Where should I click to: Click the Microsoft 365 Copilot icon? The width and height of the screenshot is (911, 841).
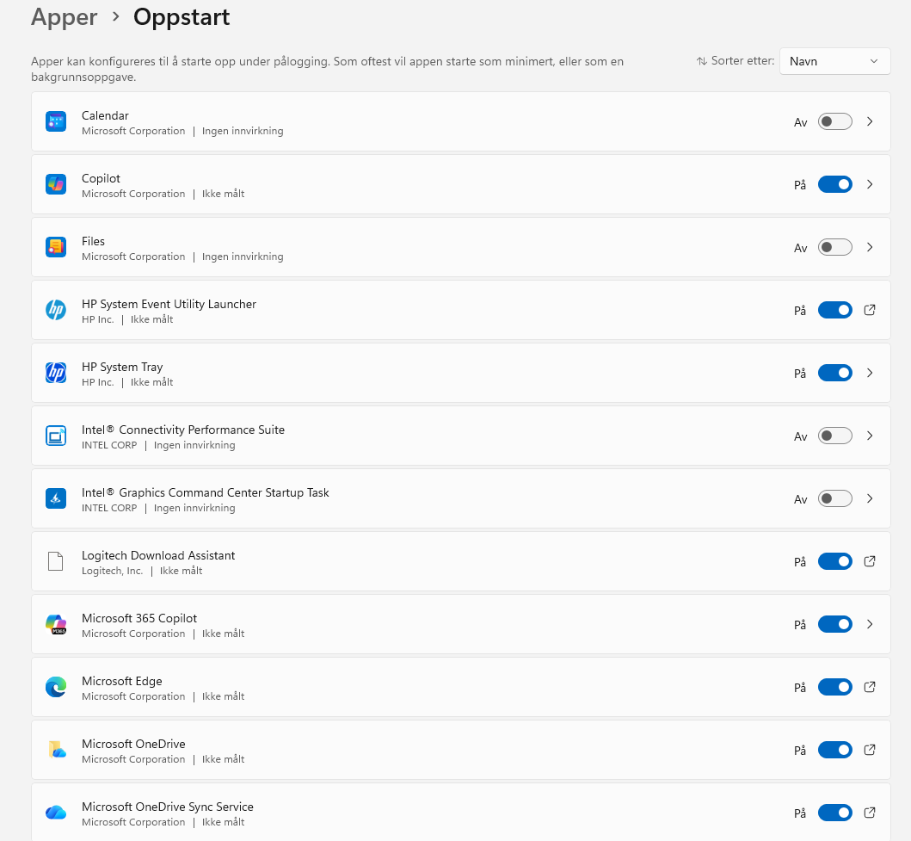(x=56, y=624)
